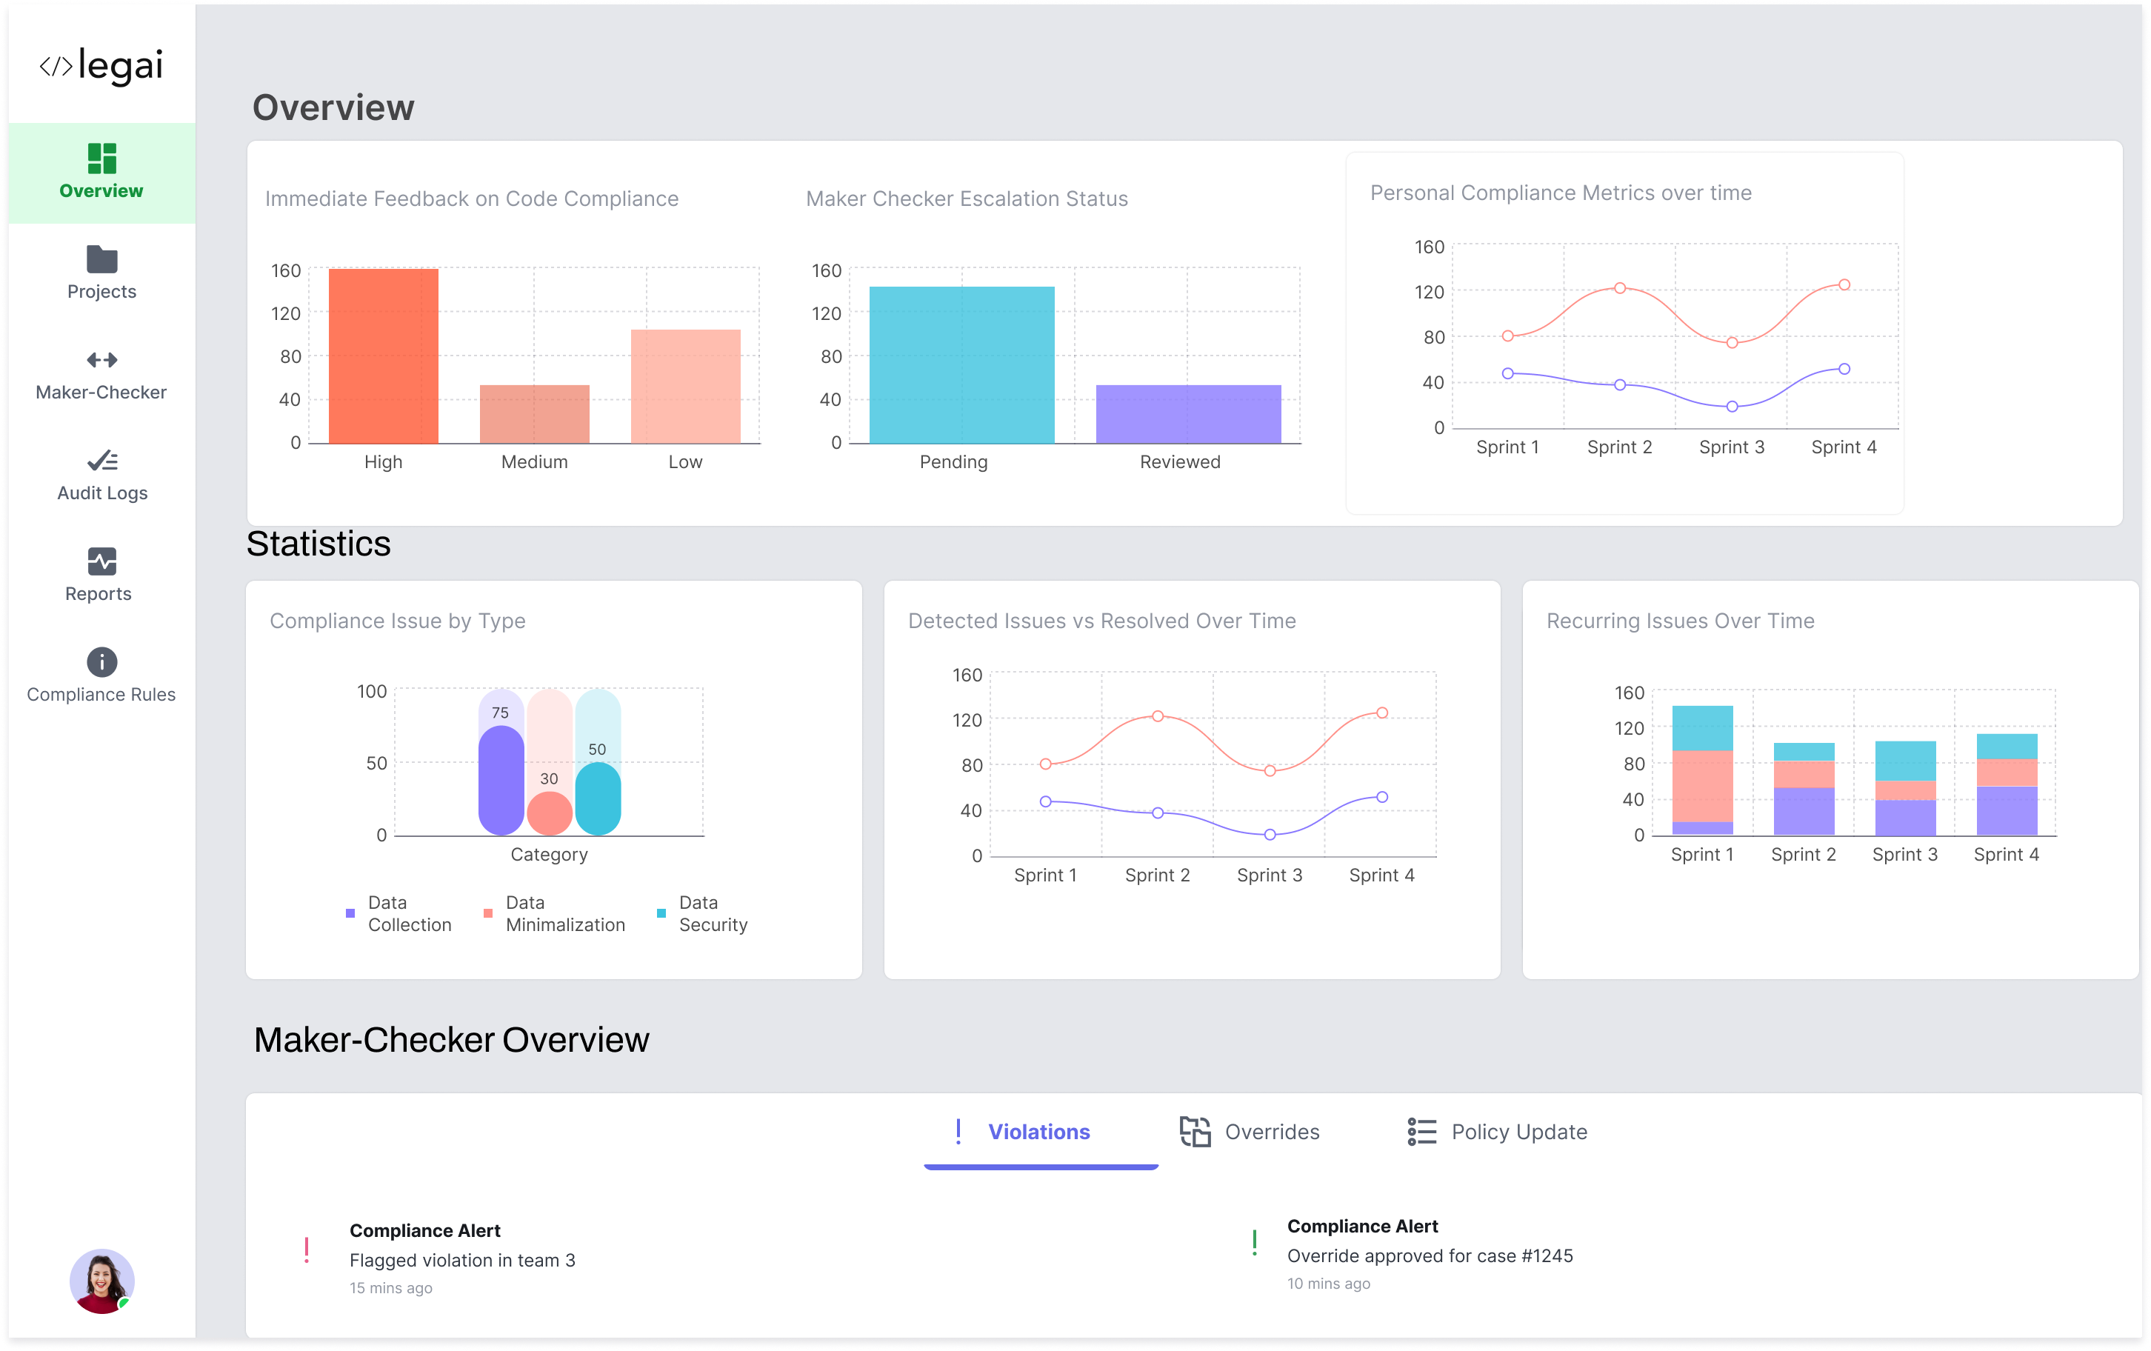Click 'Immediate Feedback on Code Compliance' title
Viewport: 2151px width, 1351px height.
pos(472,199)
